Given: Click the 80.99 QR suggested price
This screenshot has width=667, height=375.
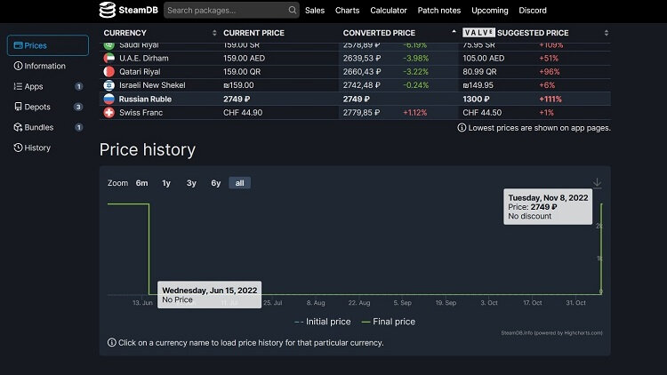Looking at the screenshot, I should [x=479, y=72].
